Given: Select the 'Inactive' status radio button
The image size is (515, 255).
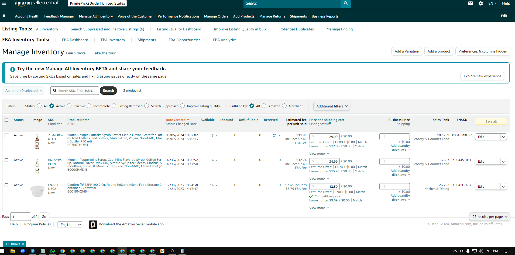Looking at the screenshot, I should pos(69,106).
